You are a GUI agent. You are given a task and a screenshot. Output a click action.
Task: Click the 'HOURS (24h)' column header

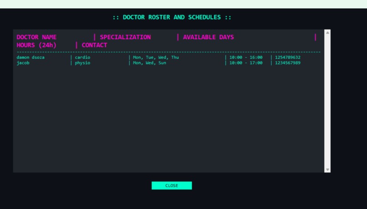coord(36,45)
